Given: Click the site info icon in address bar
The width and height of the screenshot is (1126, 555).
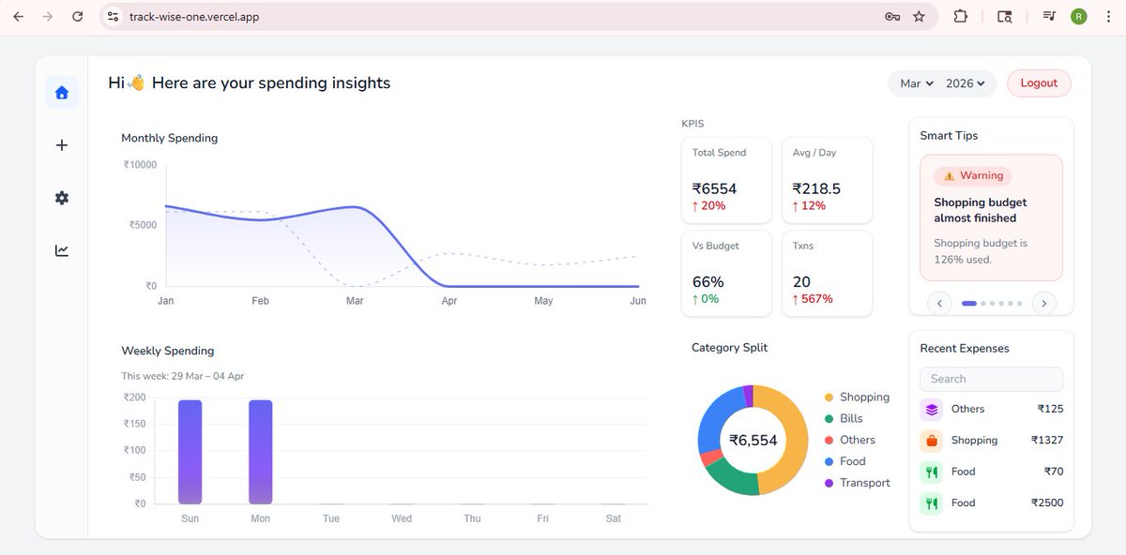Looking at the screenshot, I should (x=114, y=16).
